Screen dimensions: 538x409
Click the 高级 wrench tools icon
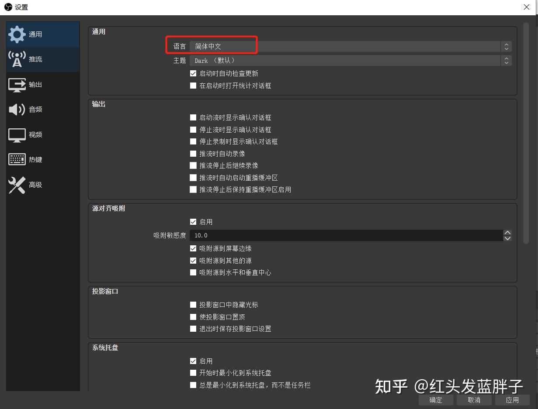pos(17,185)
